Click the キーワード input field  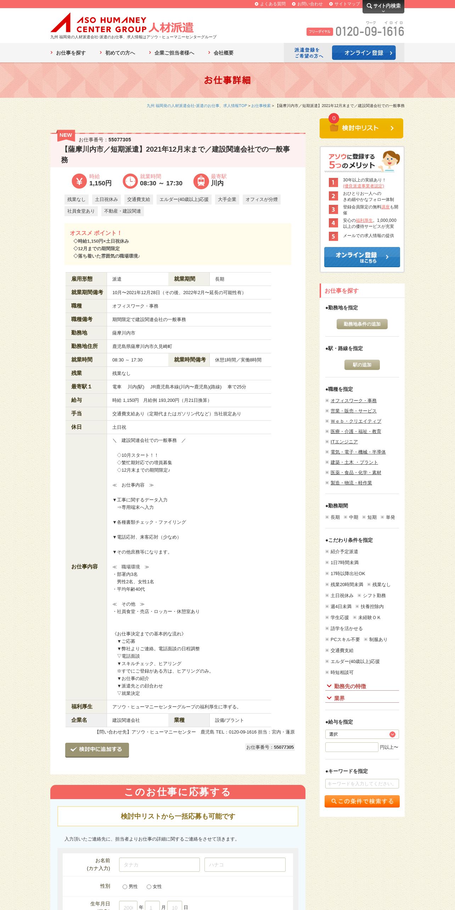coord(362,783)
